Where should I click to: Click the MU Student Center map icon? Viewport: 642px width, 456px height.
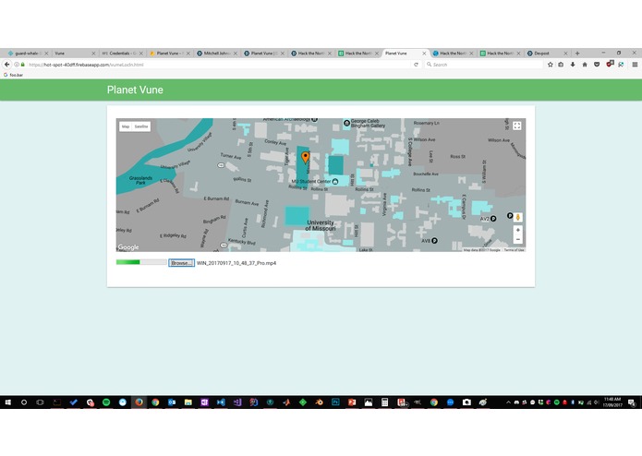[x=335, y=181]
